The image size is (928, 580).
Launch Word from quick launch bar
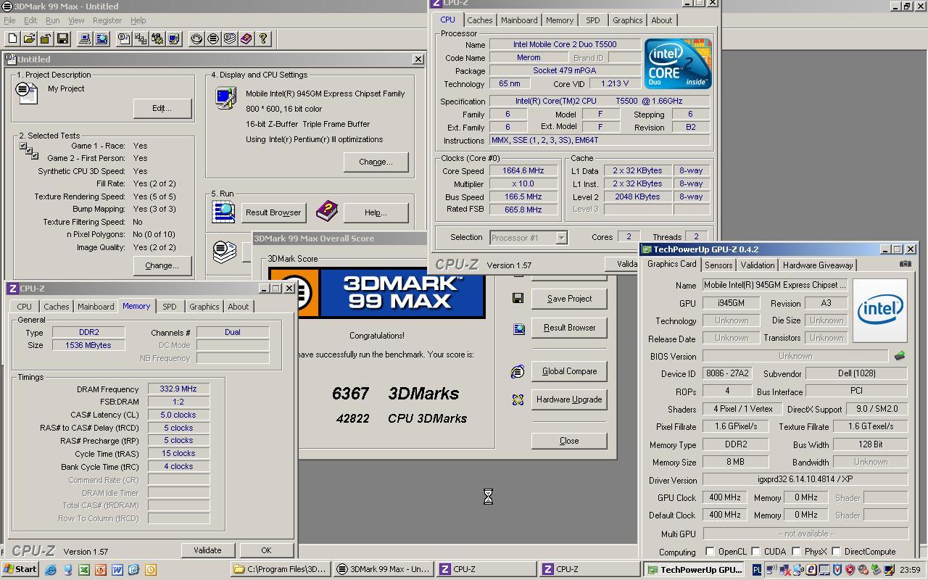point(117,570)
